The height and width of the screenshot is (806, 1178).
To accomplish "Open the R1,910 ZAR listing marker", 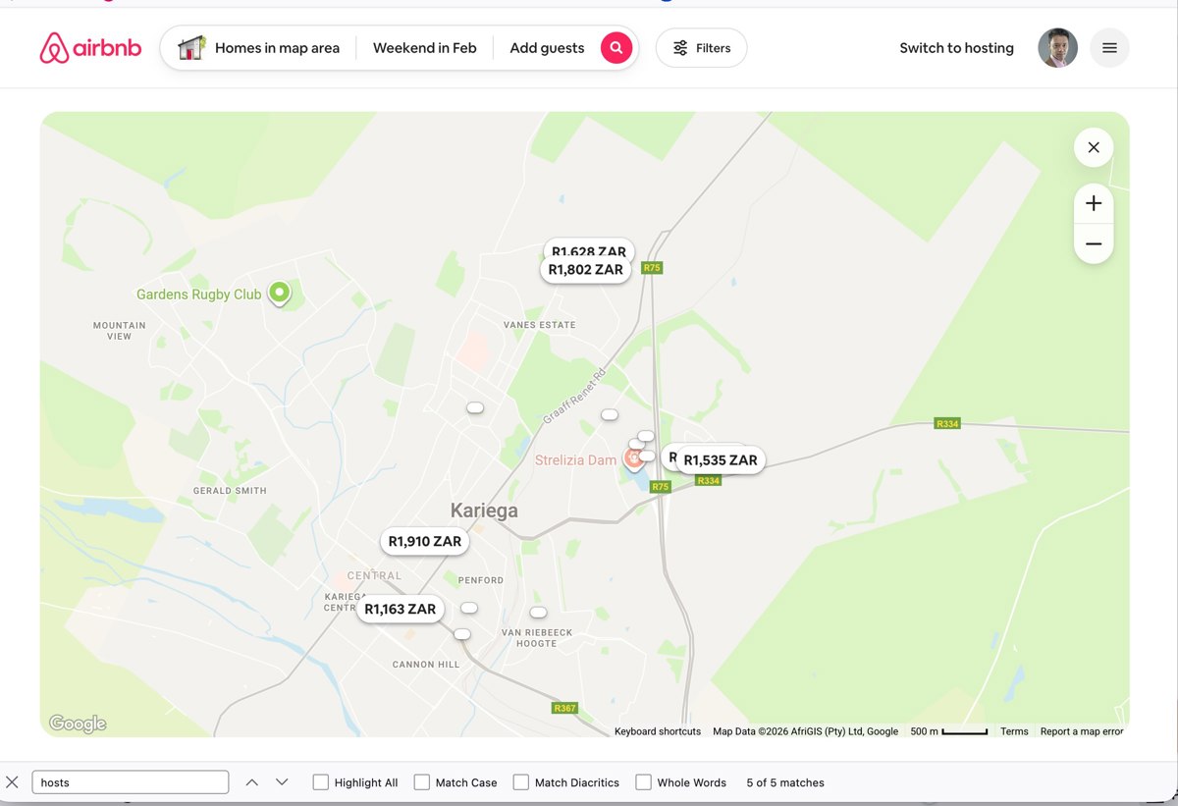I will tap(424, 541).
